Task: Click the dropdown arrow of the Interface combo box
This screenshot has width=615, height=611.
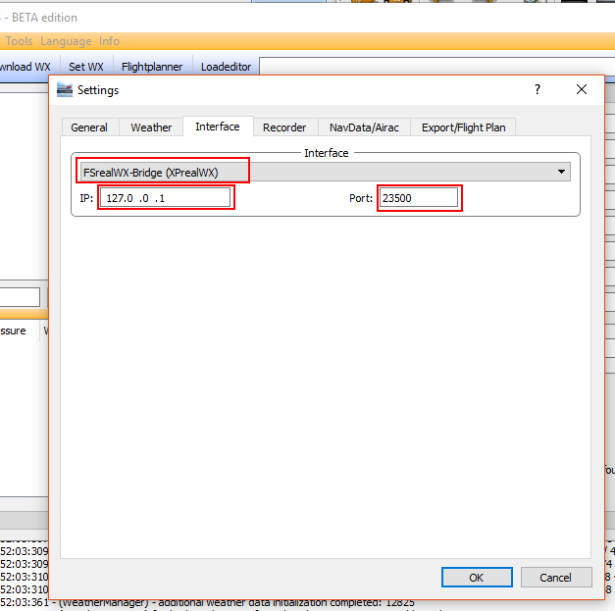Action: coord(561,172)
